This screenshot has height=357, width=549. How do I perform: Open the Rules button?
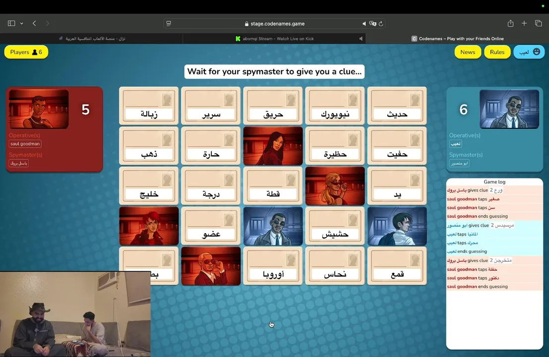[497, 52]
